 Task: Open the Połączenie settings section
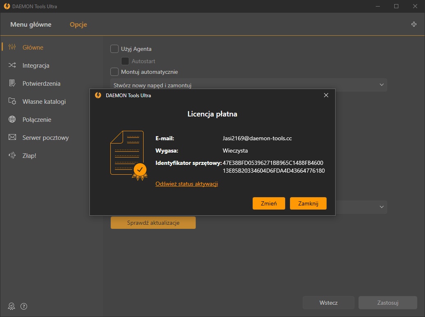[x=37, y=120]
